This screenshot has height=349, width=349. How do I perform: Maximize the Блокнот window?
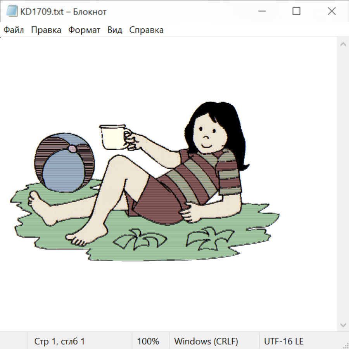[x=296, y=12]
